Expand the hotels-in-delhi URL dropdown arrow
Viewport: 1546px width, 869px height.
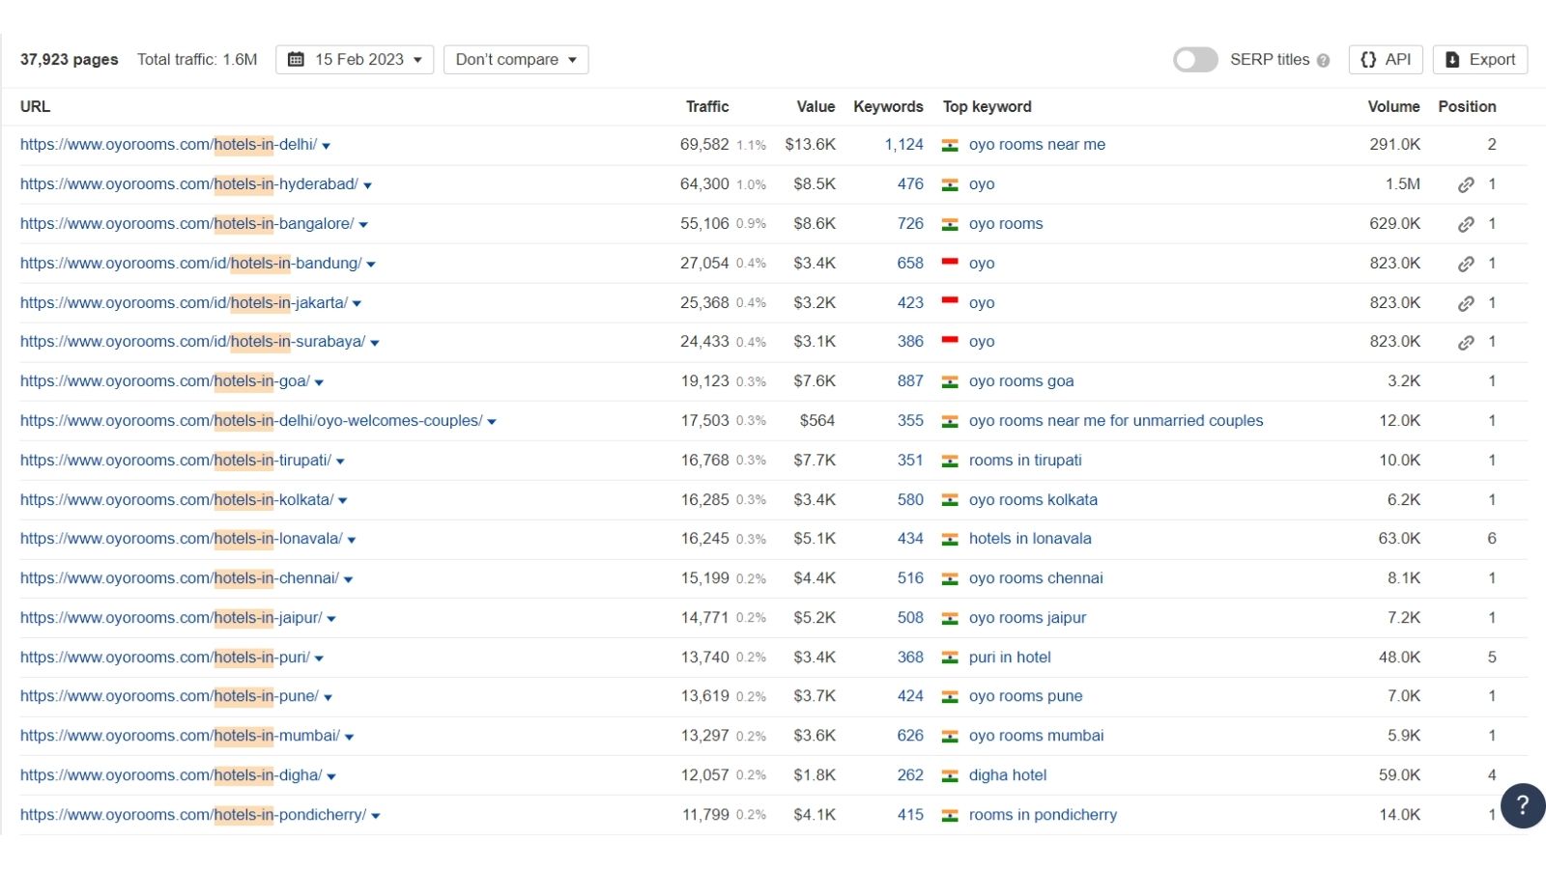(x=326, y=146)
